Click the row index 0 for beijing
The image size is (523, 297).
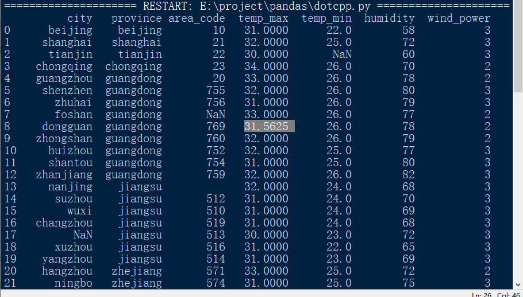[7, 30]
